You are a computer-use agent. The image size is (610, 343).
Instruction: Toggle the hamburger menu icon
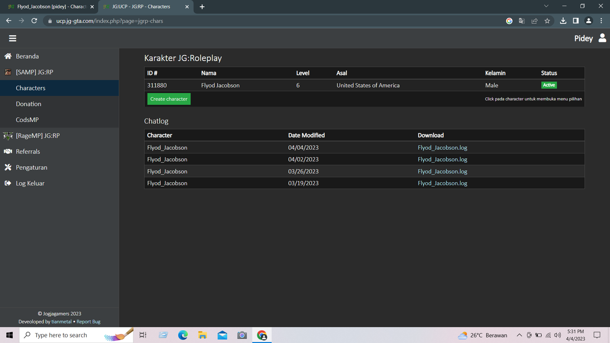[x=12, y=39]
